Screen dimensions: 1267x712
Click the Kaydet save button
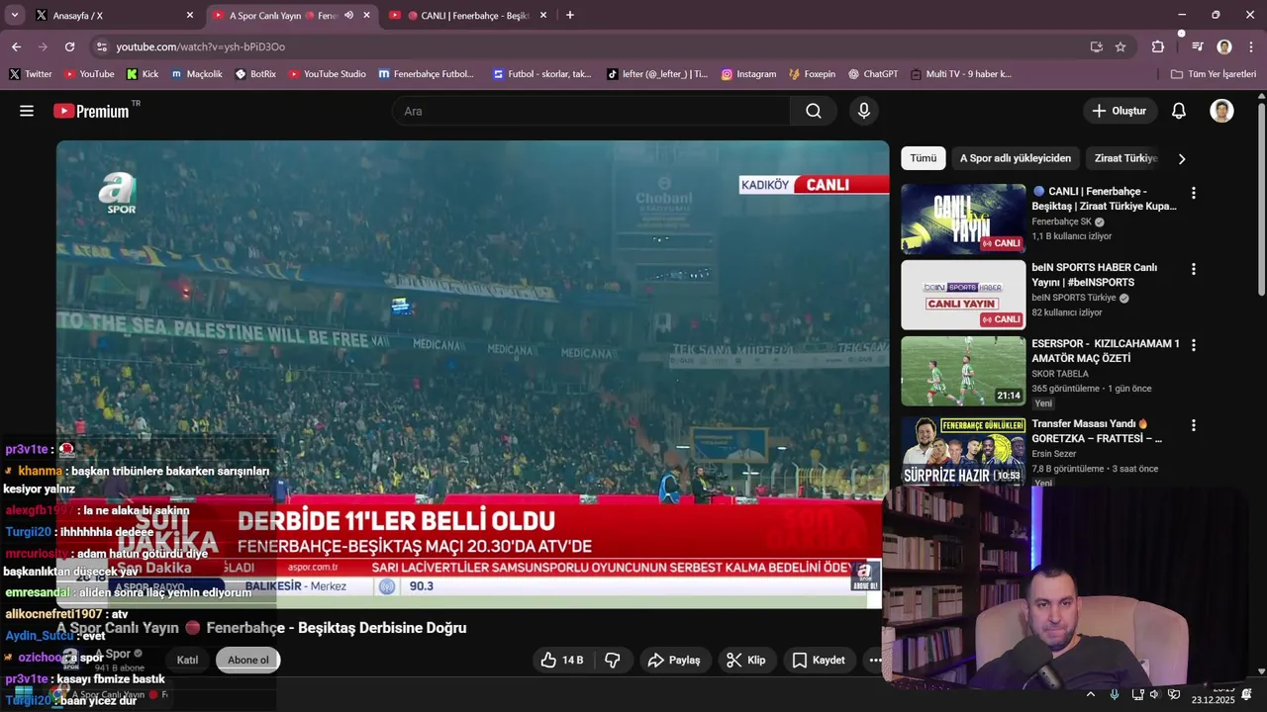[819, 660]
